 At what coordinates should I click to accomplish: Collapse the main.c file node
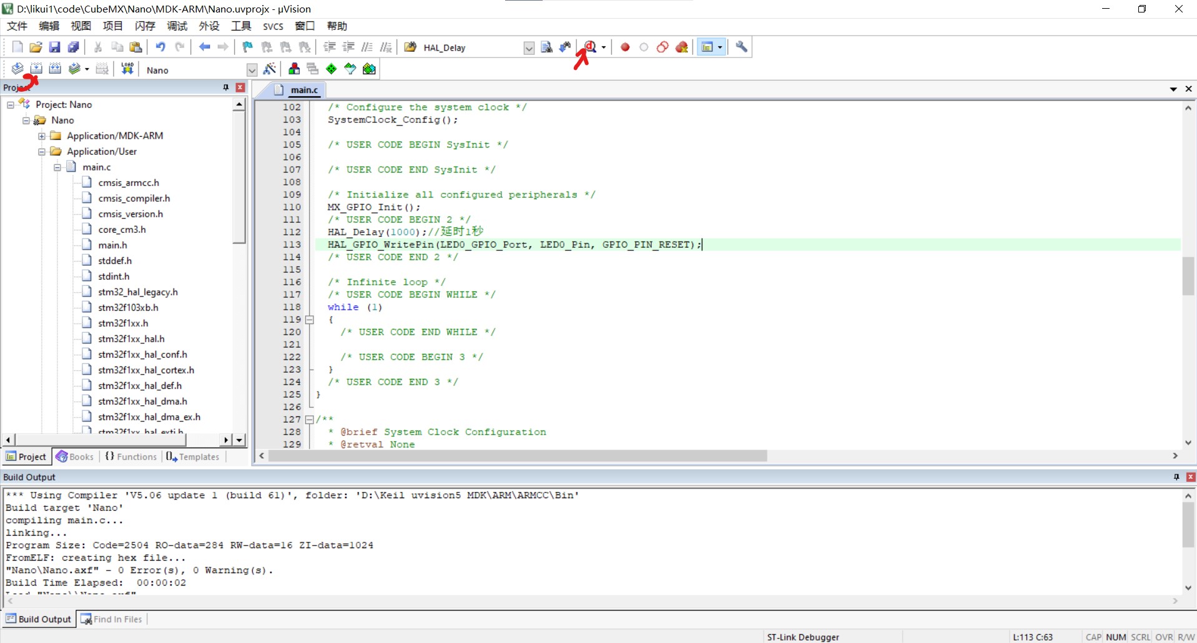click(x=57, y=167)
